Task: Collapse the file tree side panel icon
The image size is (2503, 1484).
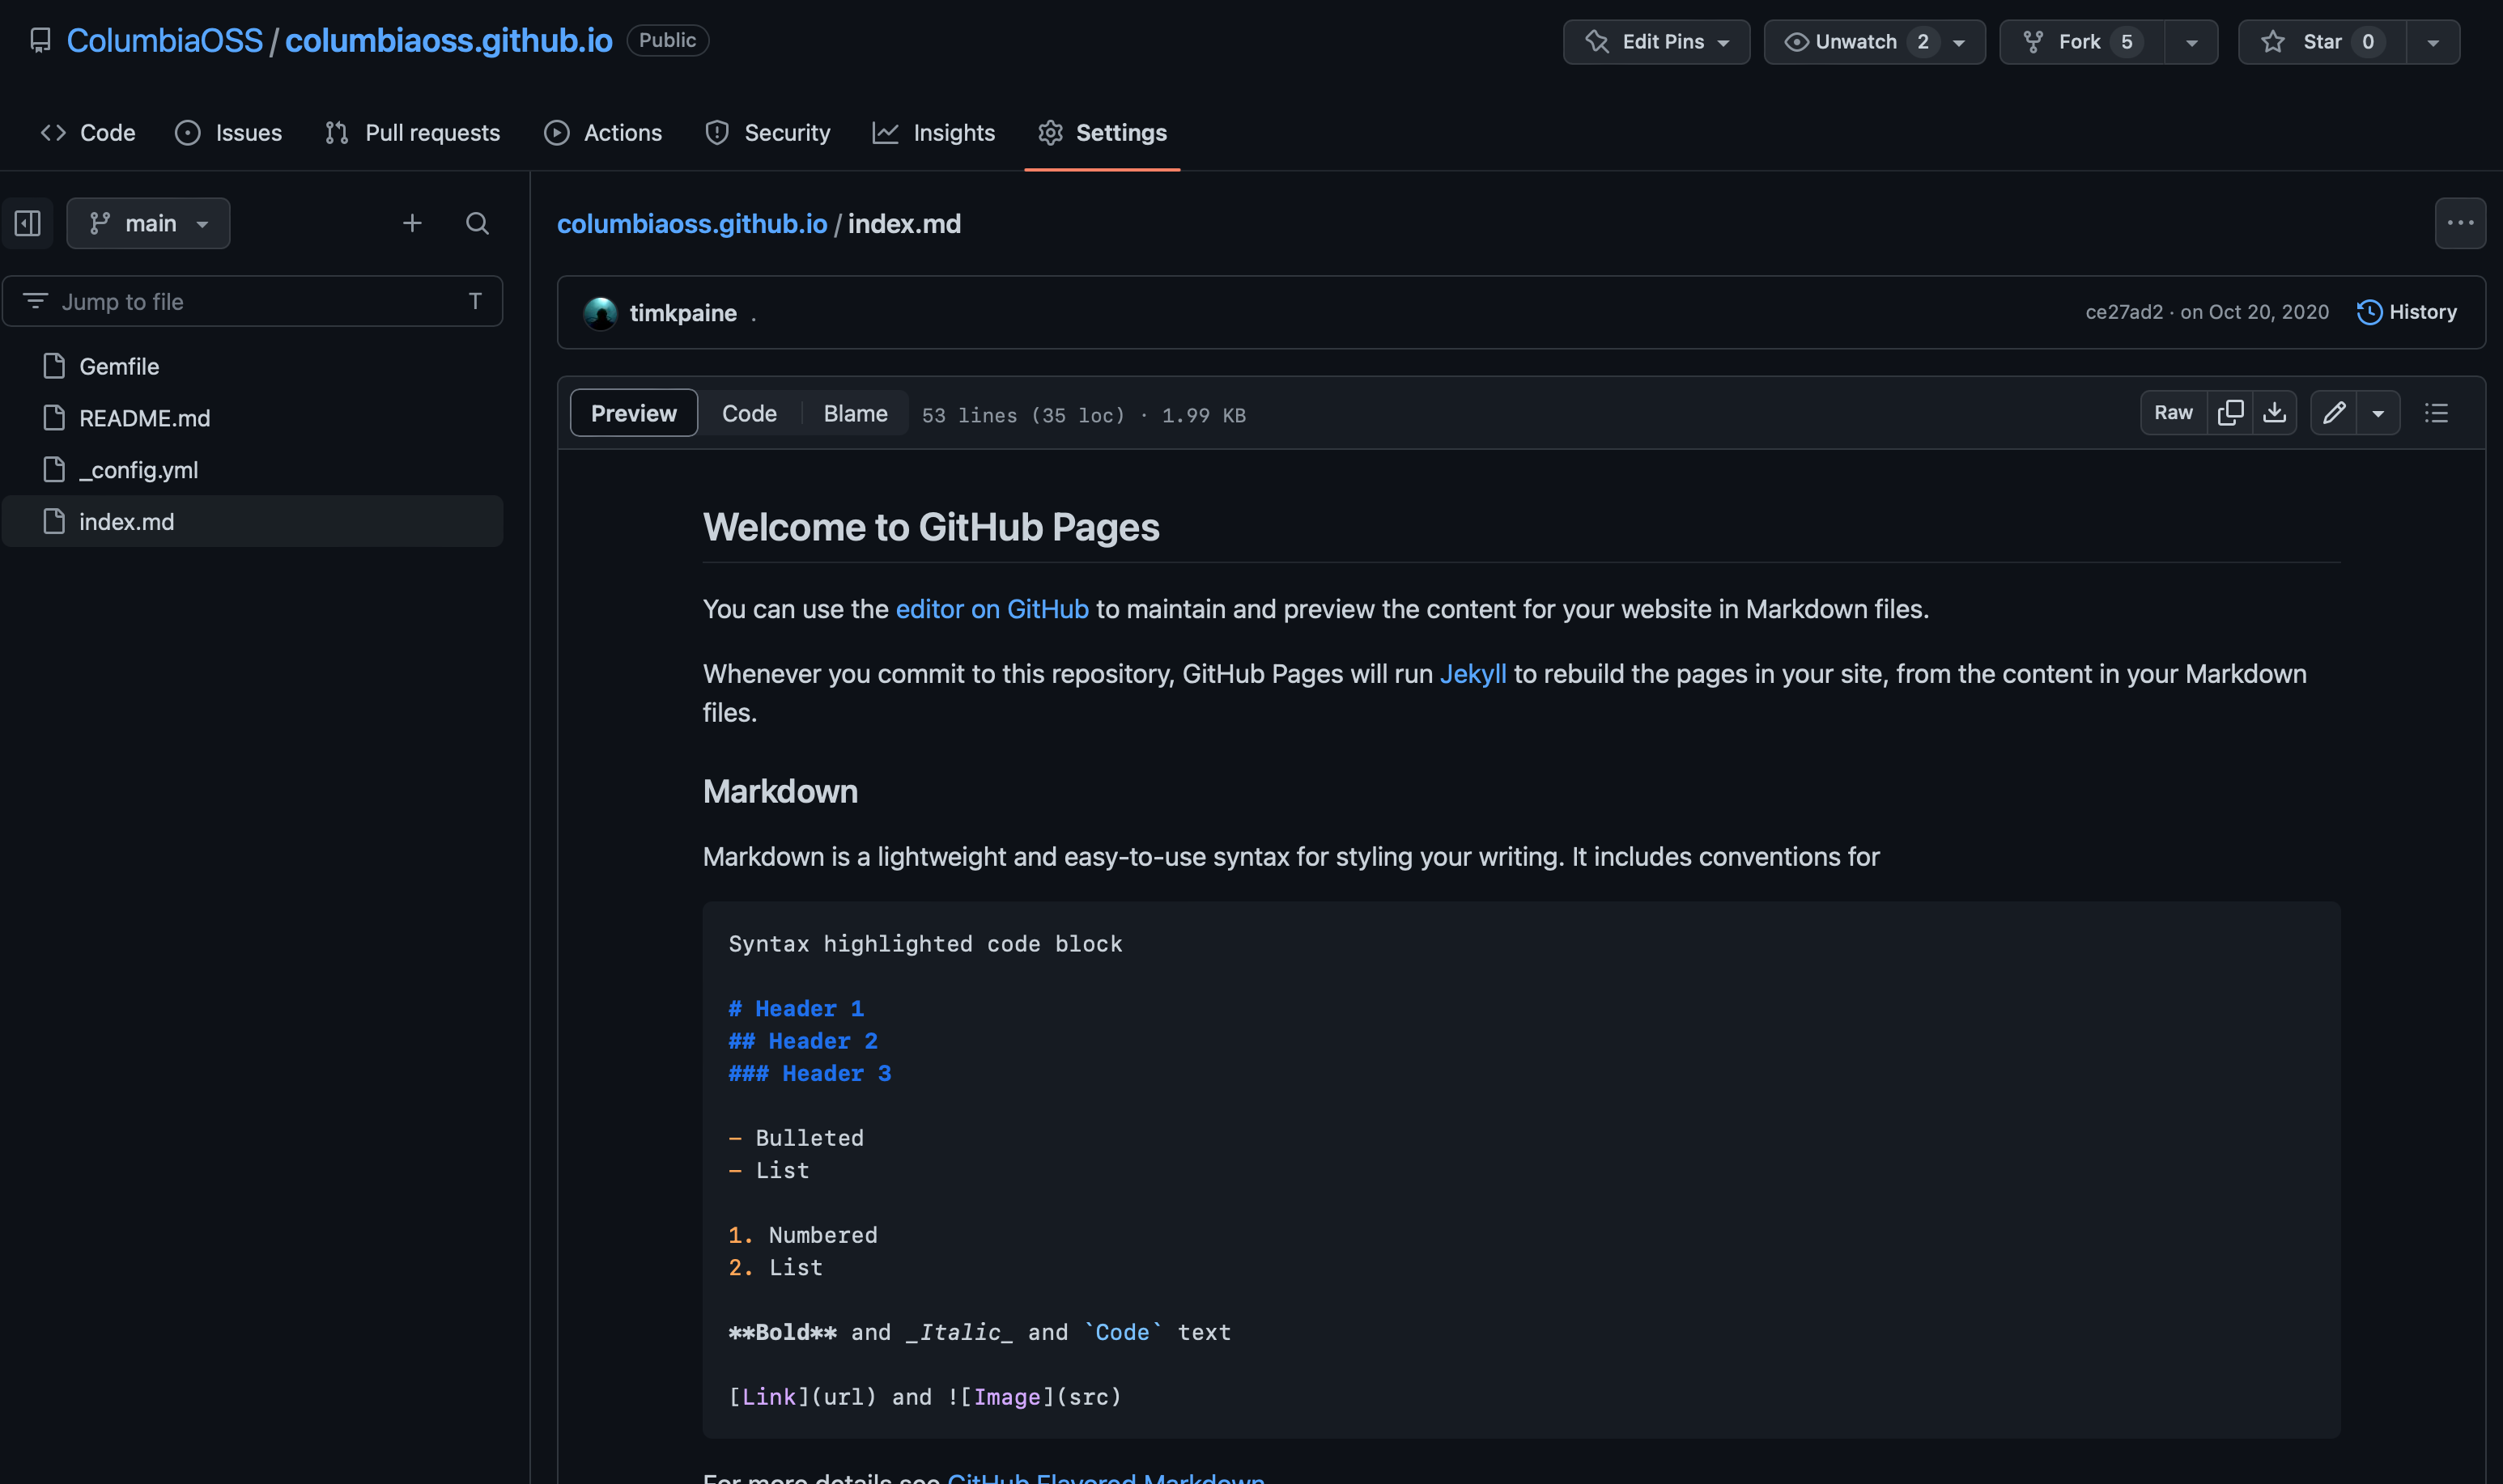Action: click(x=28, y=223)
